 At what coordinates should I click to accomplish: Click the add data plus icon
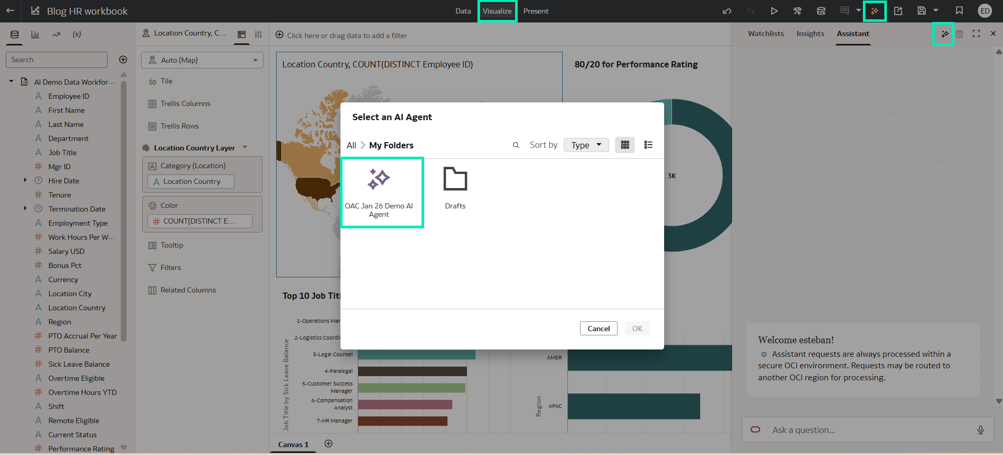[x=123, y=60]
